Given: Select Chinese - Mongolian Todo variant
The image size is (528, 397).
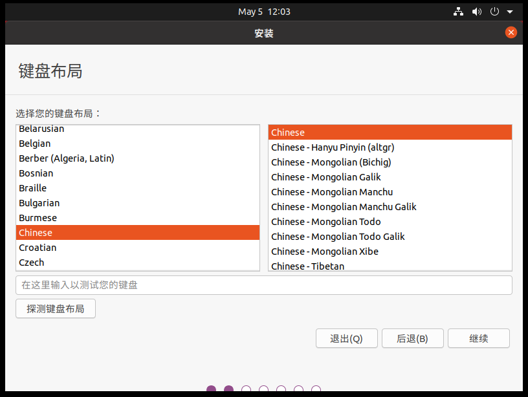Looking at the screenshot, I should coord(390,221).
